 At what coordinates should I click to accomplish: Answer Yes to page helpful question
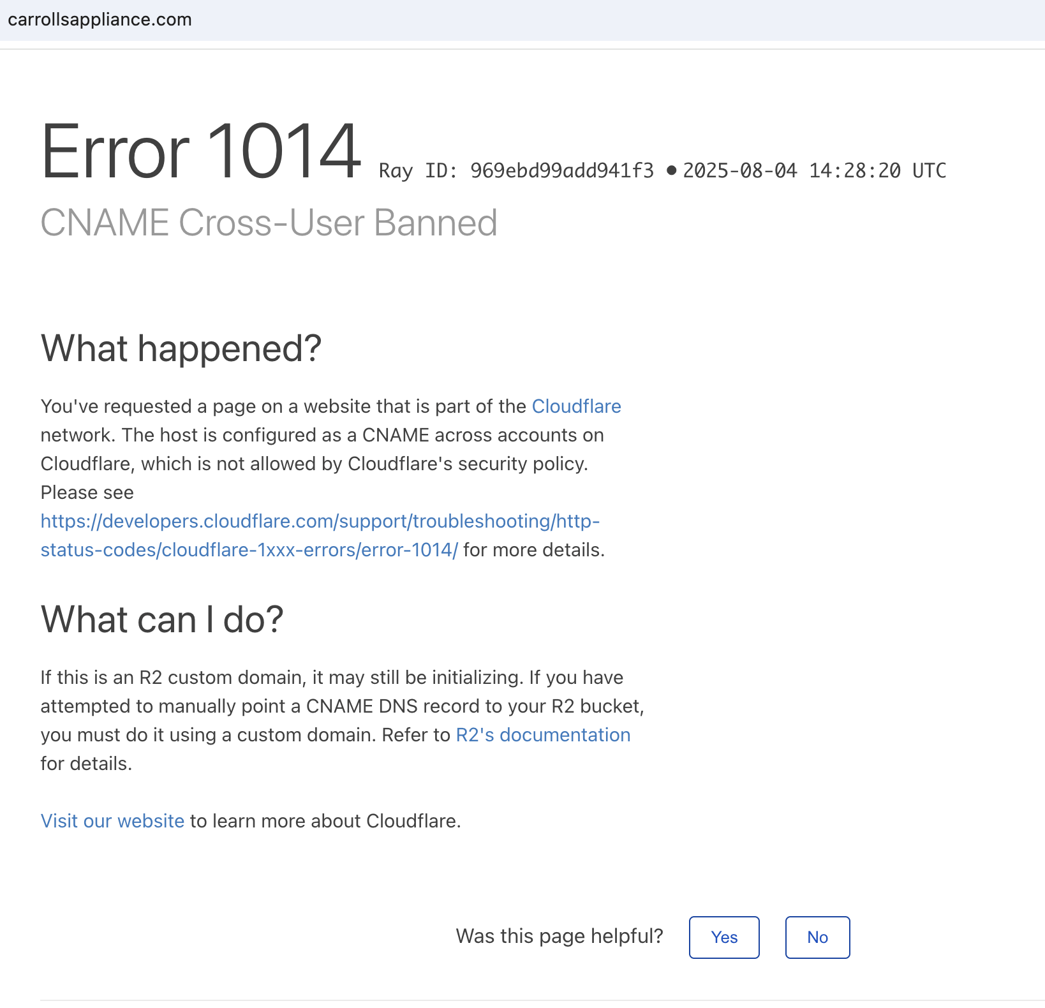point(724,937)
